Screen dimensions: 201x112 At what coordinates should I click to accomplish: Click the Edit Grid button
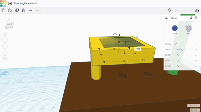click(194, 105)
